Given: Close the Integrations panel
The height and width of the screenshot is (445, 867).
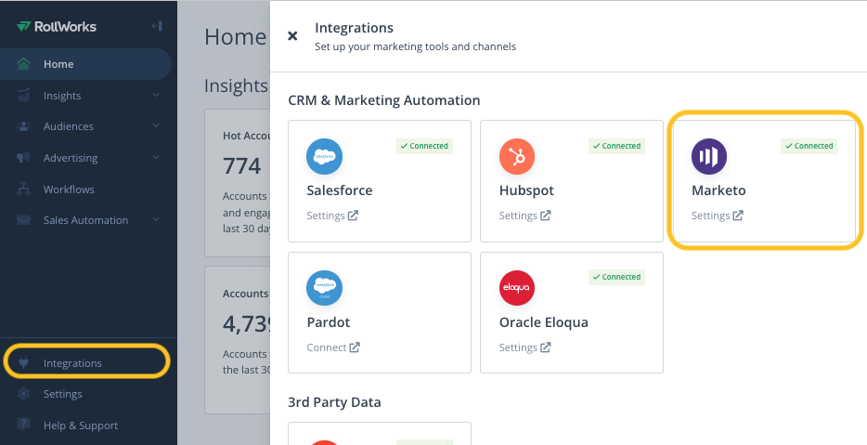Looking at the screenshot, I should coord(292,36).
